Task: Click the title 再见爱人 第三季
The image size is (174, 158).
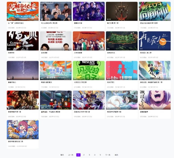Action: tap(146, 53)
